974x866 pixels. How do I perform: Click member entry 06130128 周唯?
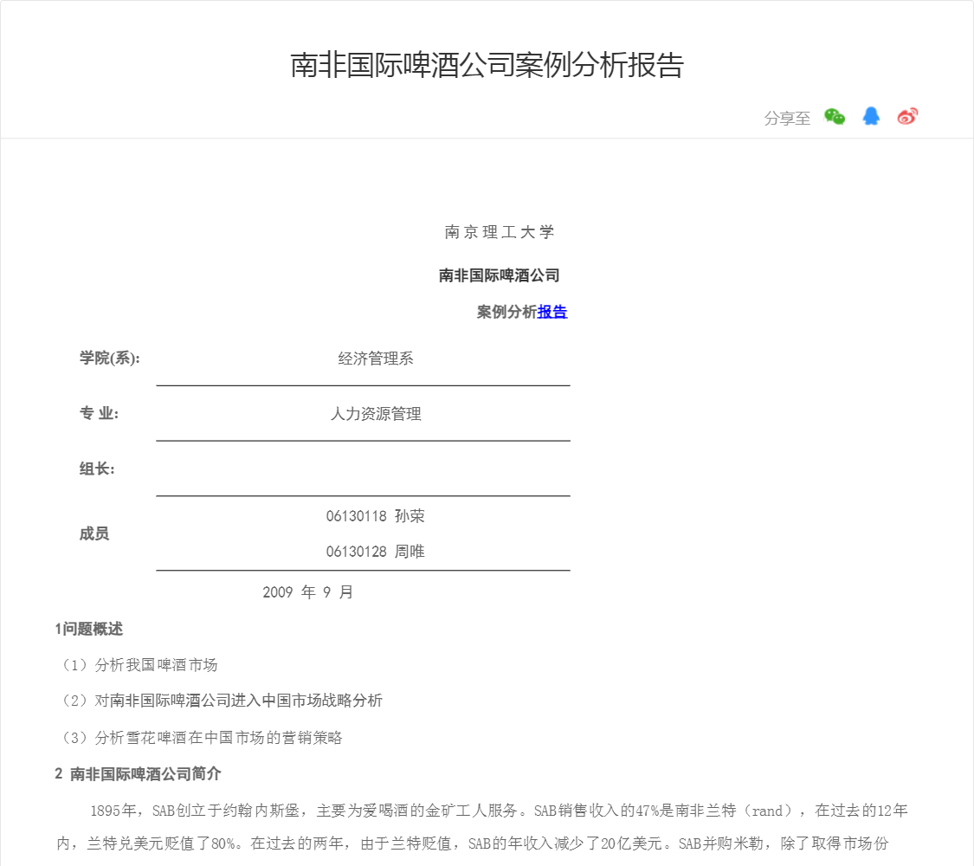pos(375,552)
